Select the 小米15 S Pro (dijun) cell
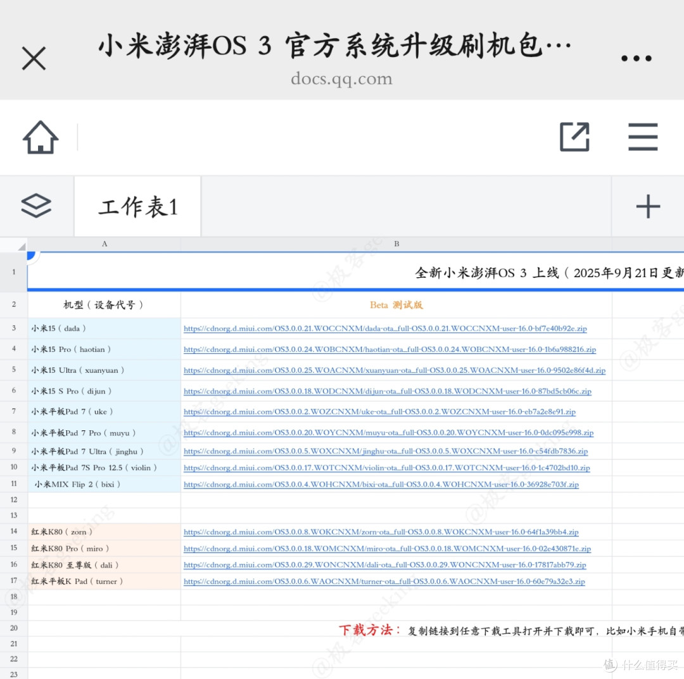 (x=104, y=391)
